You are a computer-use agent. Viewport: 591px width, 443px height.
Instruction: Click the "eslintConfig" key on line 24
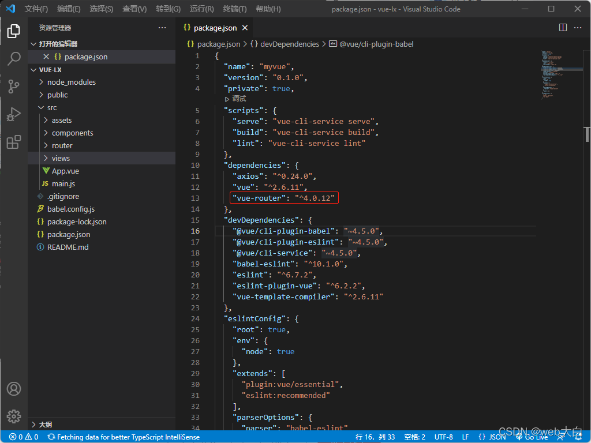pos(255,318)
